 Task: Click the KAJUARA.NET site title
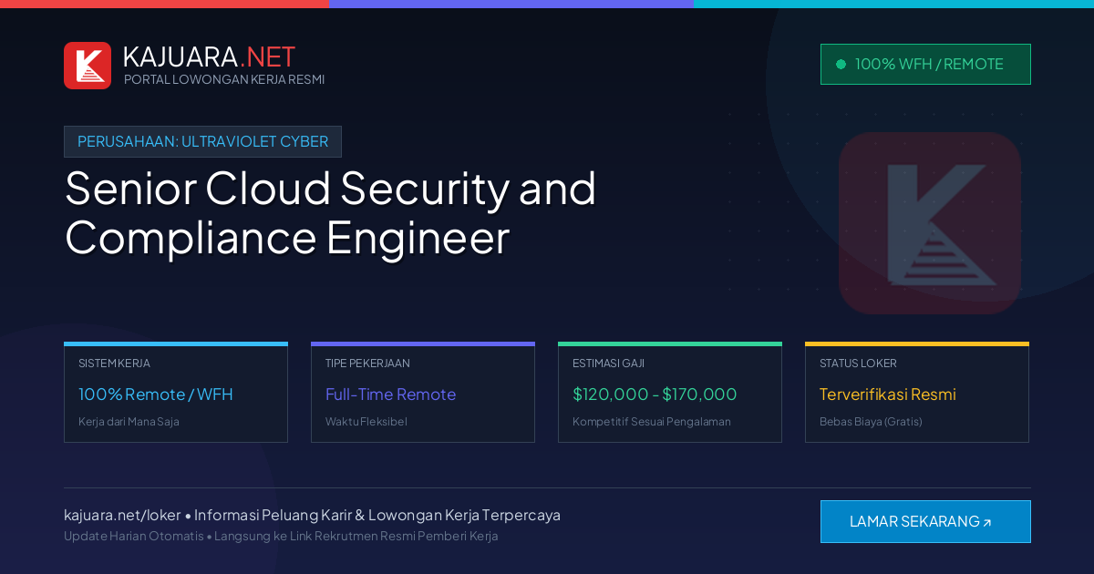pos(209,56)
